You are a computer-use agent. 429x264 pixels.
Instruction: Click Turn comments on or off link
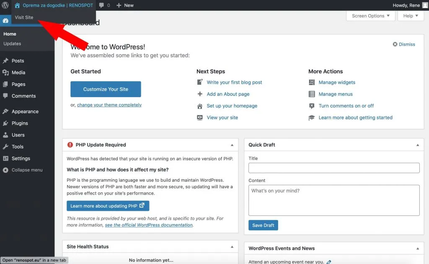[x=346, y=106]
